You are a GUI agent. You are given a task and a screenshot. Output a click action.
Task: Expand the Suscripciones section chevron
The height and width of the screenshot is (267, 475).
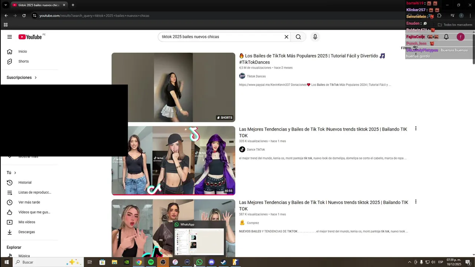tap(36, 78)
